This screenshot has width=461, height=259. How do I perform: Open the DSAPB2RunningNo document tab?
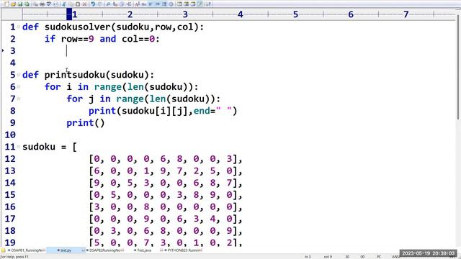(x=104, y=250)
